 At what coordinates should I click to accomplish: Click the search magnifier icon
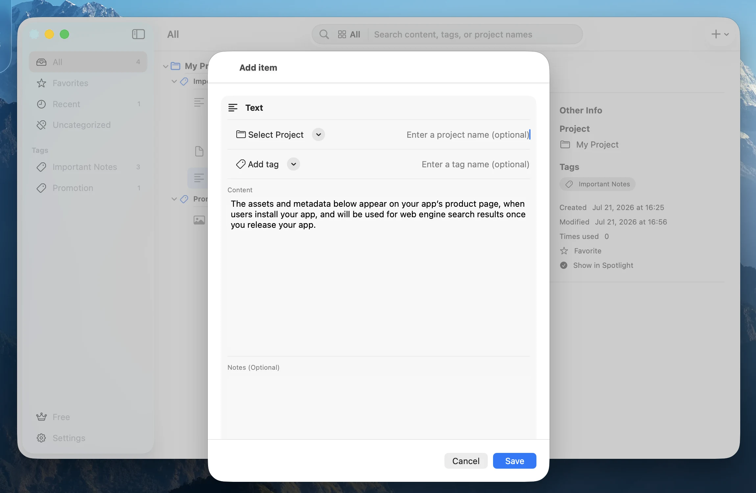324,34
